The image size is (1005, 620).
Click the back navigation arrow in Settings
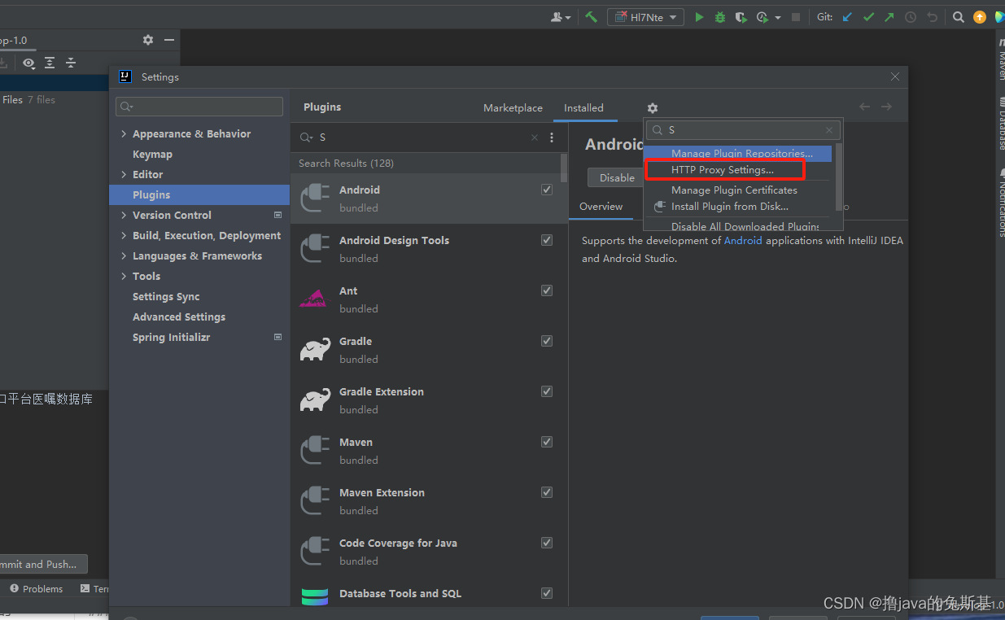pyautogui.click(x=864, y=107)
